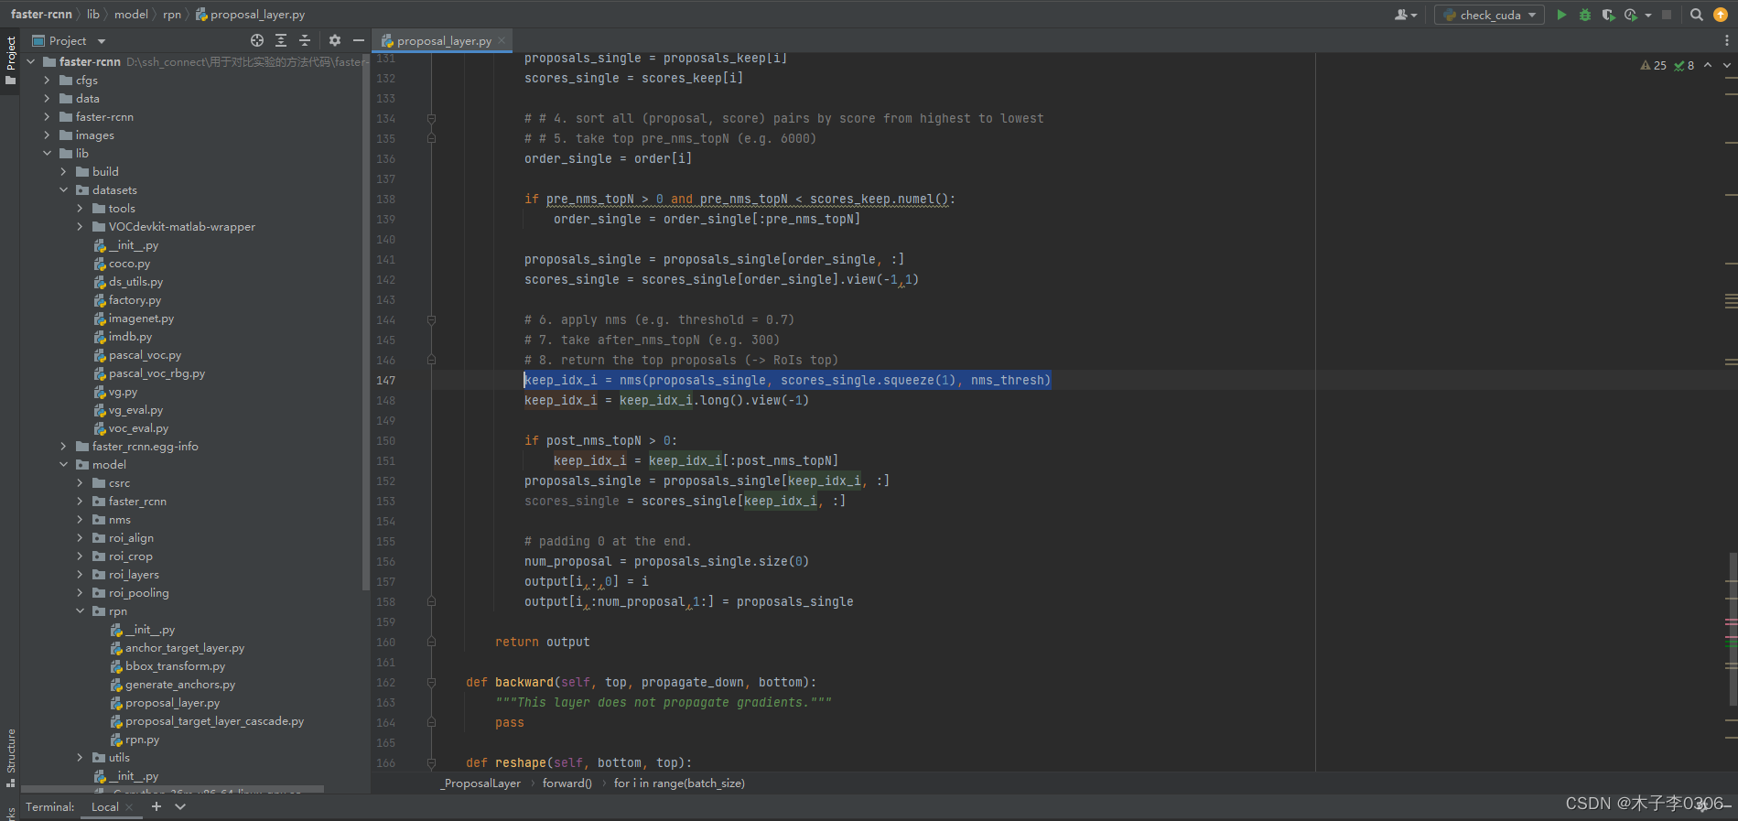
Task: Expand the cfgs folder
Action: coord(48,81)
